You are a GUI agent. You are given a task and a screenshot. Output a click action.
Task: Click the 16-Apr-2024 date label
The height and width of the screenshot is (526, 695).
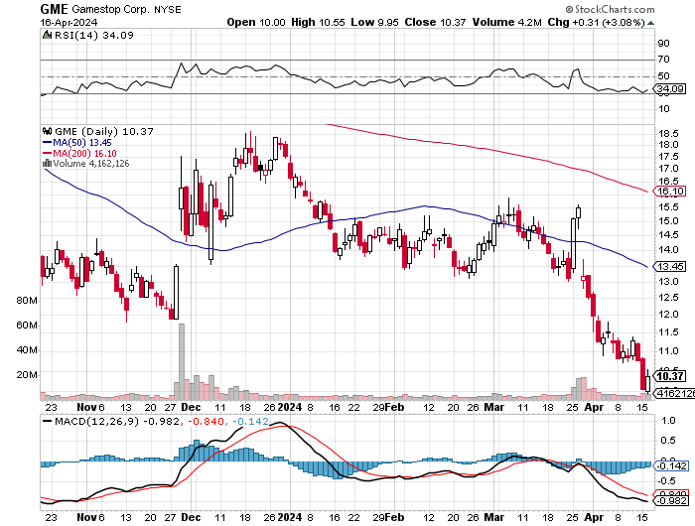point(69,22)
